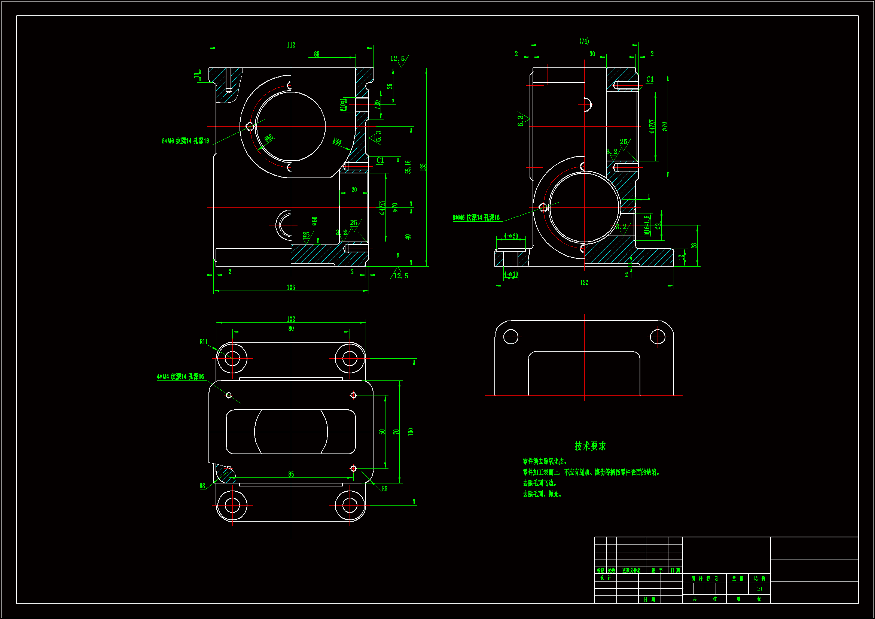875x619 pixels.
Task: Click the 55.16 vertical dimension text
Action: [x=408, y=167]
